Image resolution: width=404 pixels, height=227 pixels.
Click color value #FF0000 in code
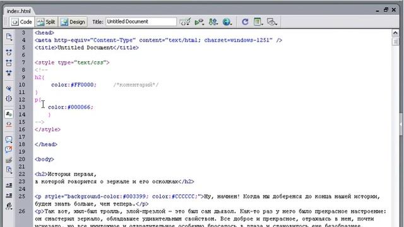click(82, 84)
